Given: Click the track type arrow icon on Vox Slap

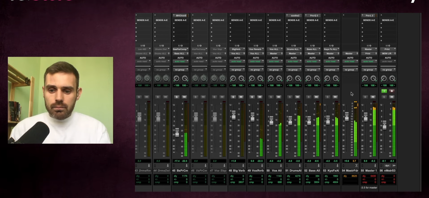Looking at the screenshot, I should (225, 166).
